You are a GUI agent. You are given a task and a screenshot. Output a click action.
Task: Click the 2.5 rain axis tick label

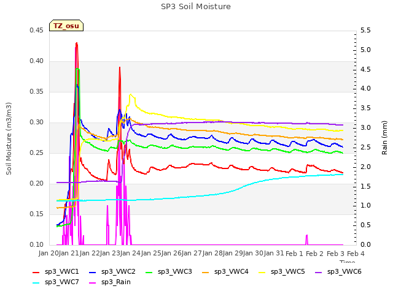pyautogui.click(x=365, y=147)
